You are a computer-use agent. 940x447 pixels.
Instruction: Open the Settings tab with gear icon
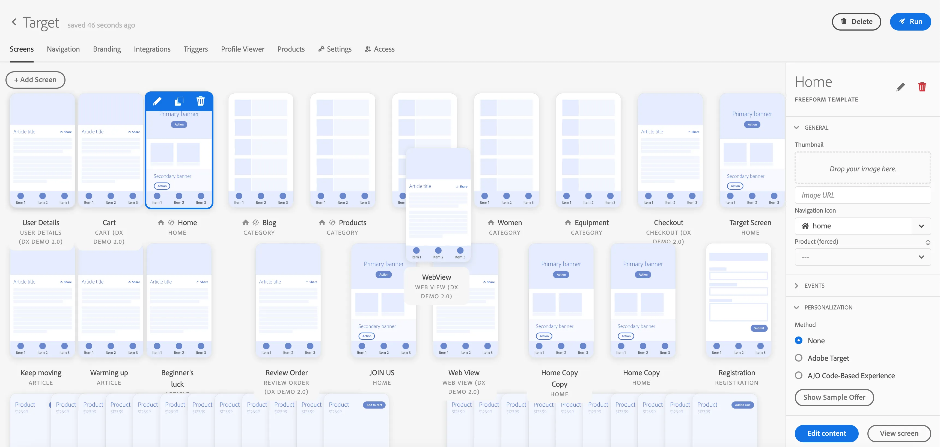coord(335,49)
